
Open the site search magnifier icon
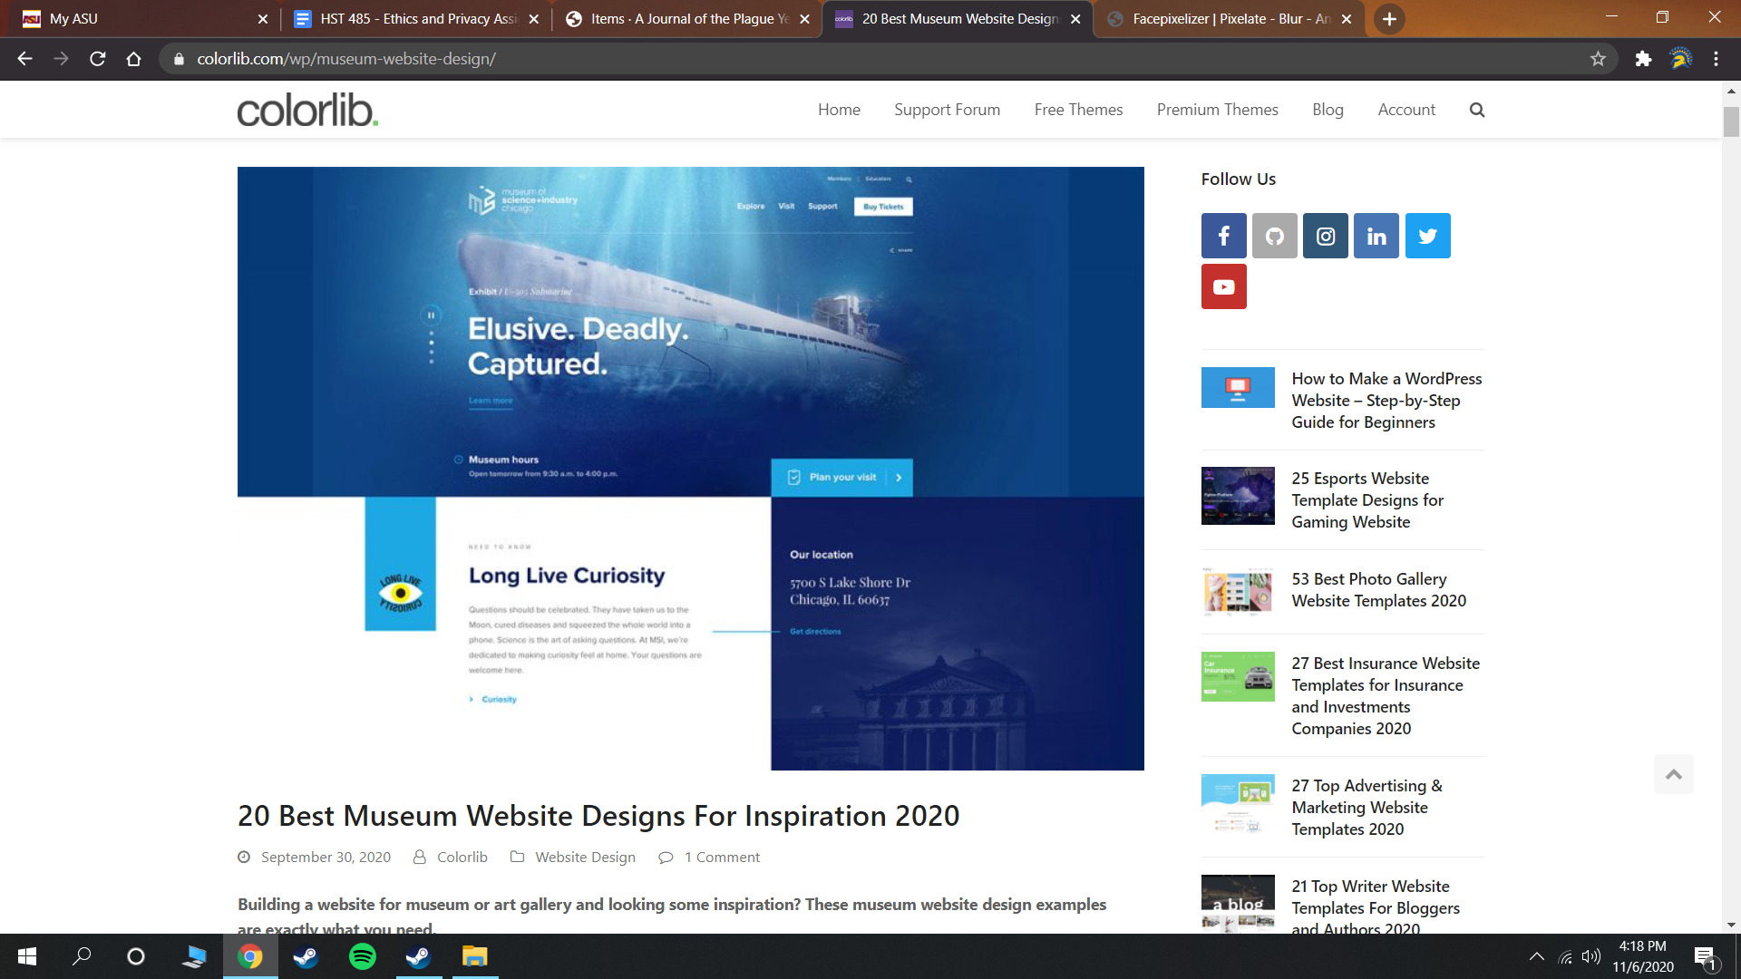pos(1476,110)
